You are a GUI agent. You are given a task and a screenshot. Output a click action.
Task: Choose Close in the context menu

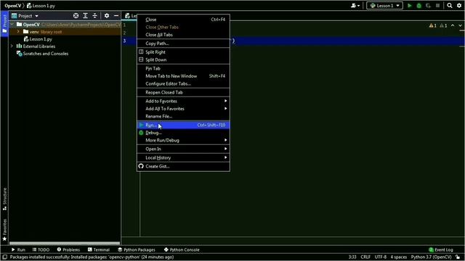click(x=183, y=20)
